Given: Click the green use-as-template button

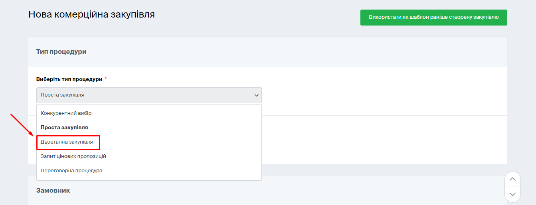Looking at the screenshot, I should pos(433,18).
